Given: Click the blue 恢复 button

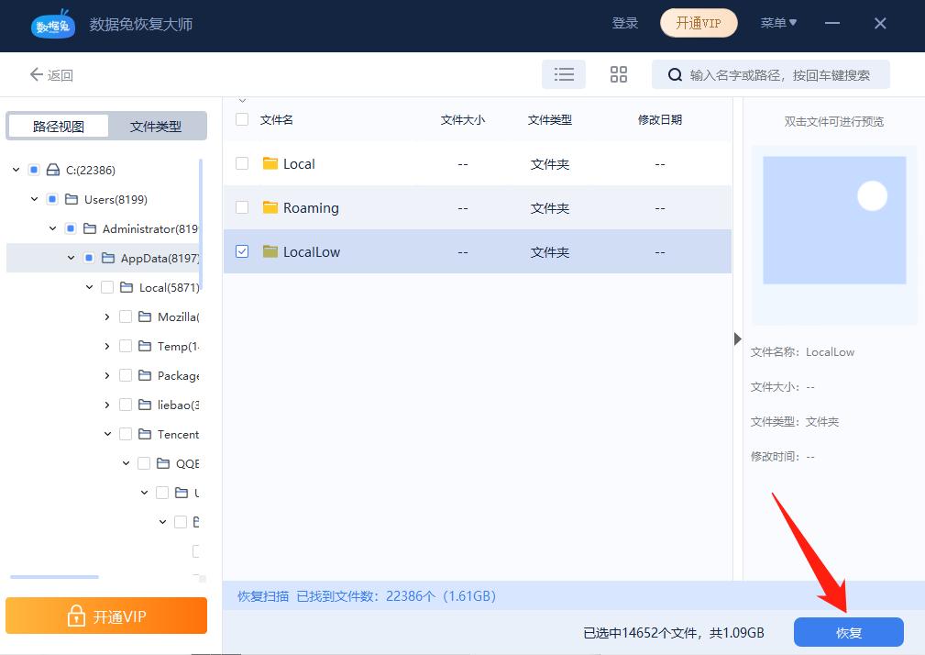Looking at the screenshot, I should [x=848, y=632].
